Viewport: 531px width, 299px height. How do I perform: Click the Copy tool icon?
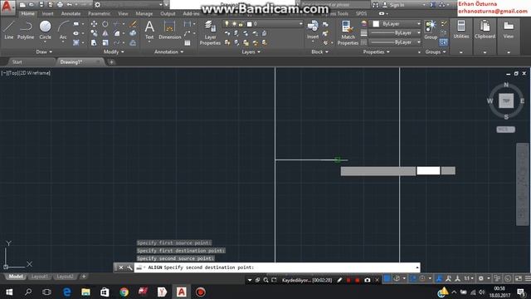coord(94,33)
